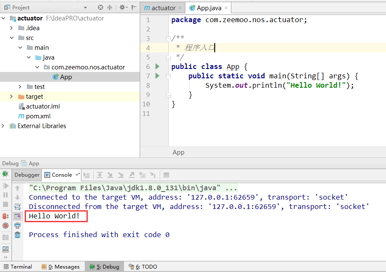
Task: Click the java command line in console
Action: (x=133, y=188)
